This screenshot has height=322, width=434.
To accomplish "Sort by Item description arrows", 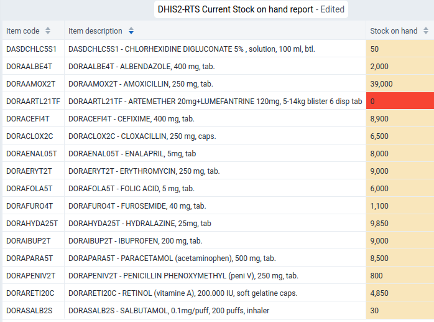I will pos(131,31).
